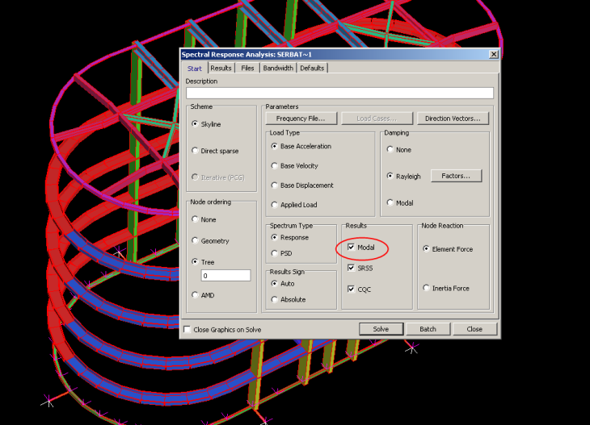Select the Direct sparse scheme
Image resolution: width=590 pixels, height=425 pixels.
click(x=196, y=151)
